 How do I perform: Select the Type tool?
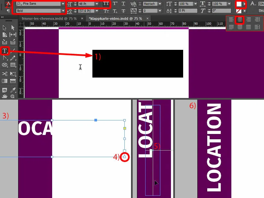[x=5, y=51]
